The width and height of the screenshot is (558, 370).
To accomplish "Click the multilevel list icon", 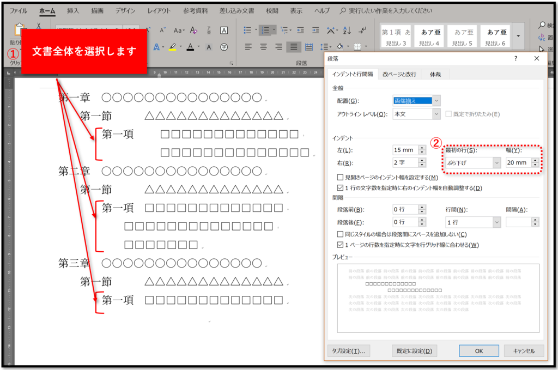I will point(284,30).
